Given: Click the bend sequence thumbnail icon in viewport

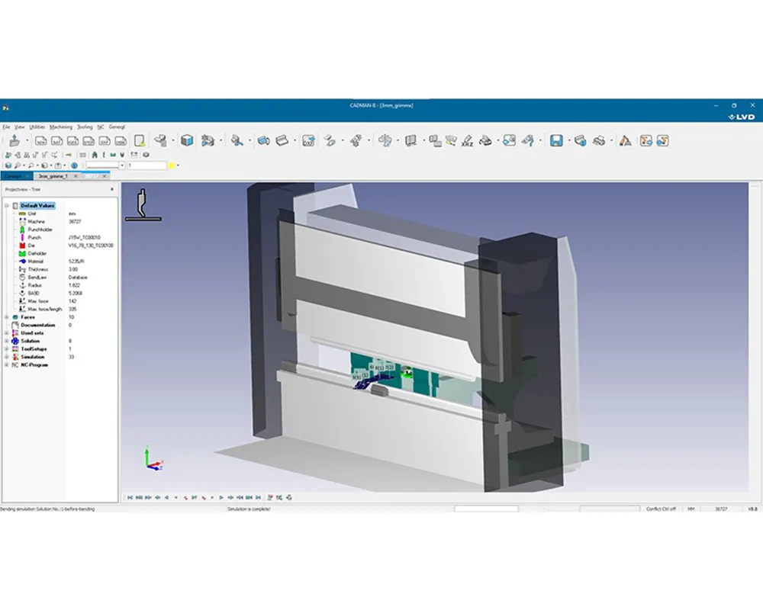Looking at the screenshot, I should (x=143, y=205).
